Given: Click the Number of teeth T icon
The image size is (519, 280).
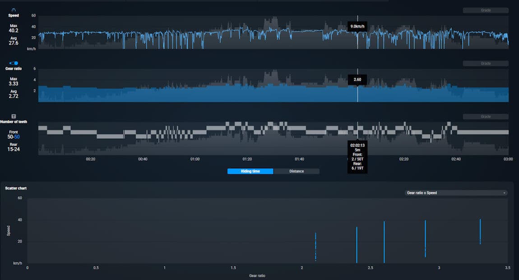Looking at the screenshot, I should pyautogui.click(x=14, y=116).
